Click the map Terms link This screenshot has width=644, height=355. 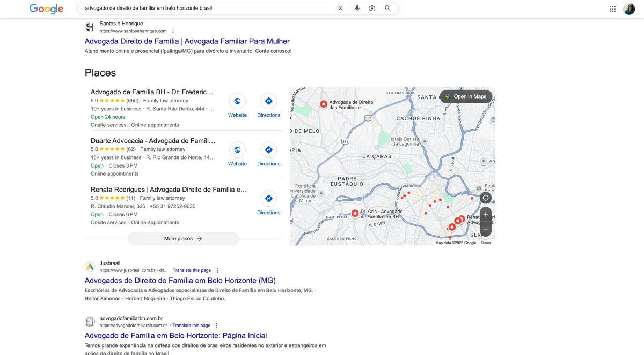click(486, 243)
